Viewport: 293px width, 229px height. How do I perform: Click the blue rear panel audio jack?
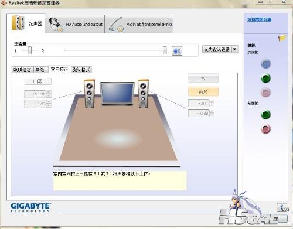[x=265, y=64]
